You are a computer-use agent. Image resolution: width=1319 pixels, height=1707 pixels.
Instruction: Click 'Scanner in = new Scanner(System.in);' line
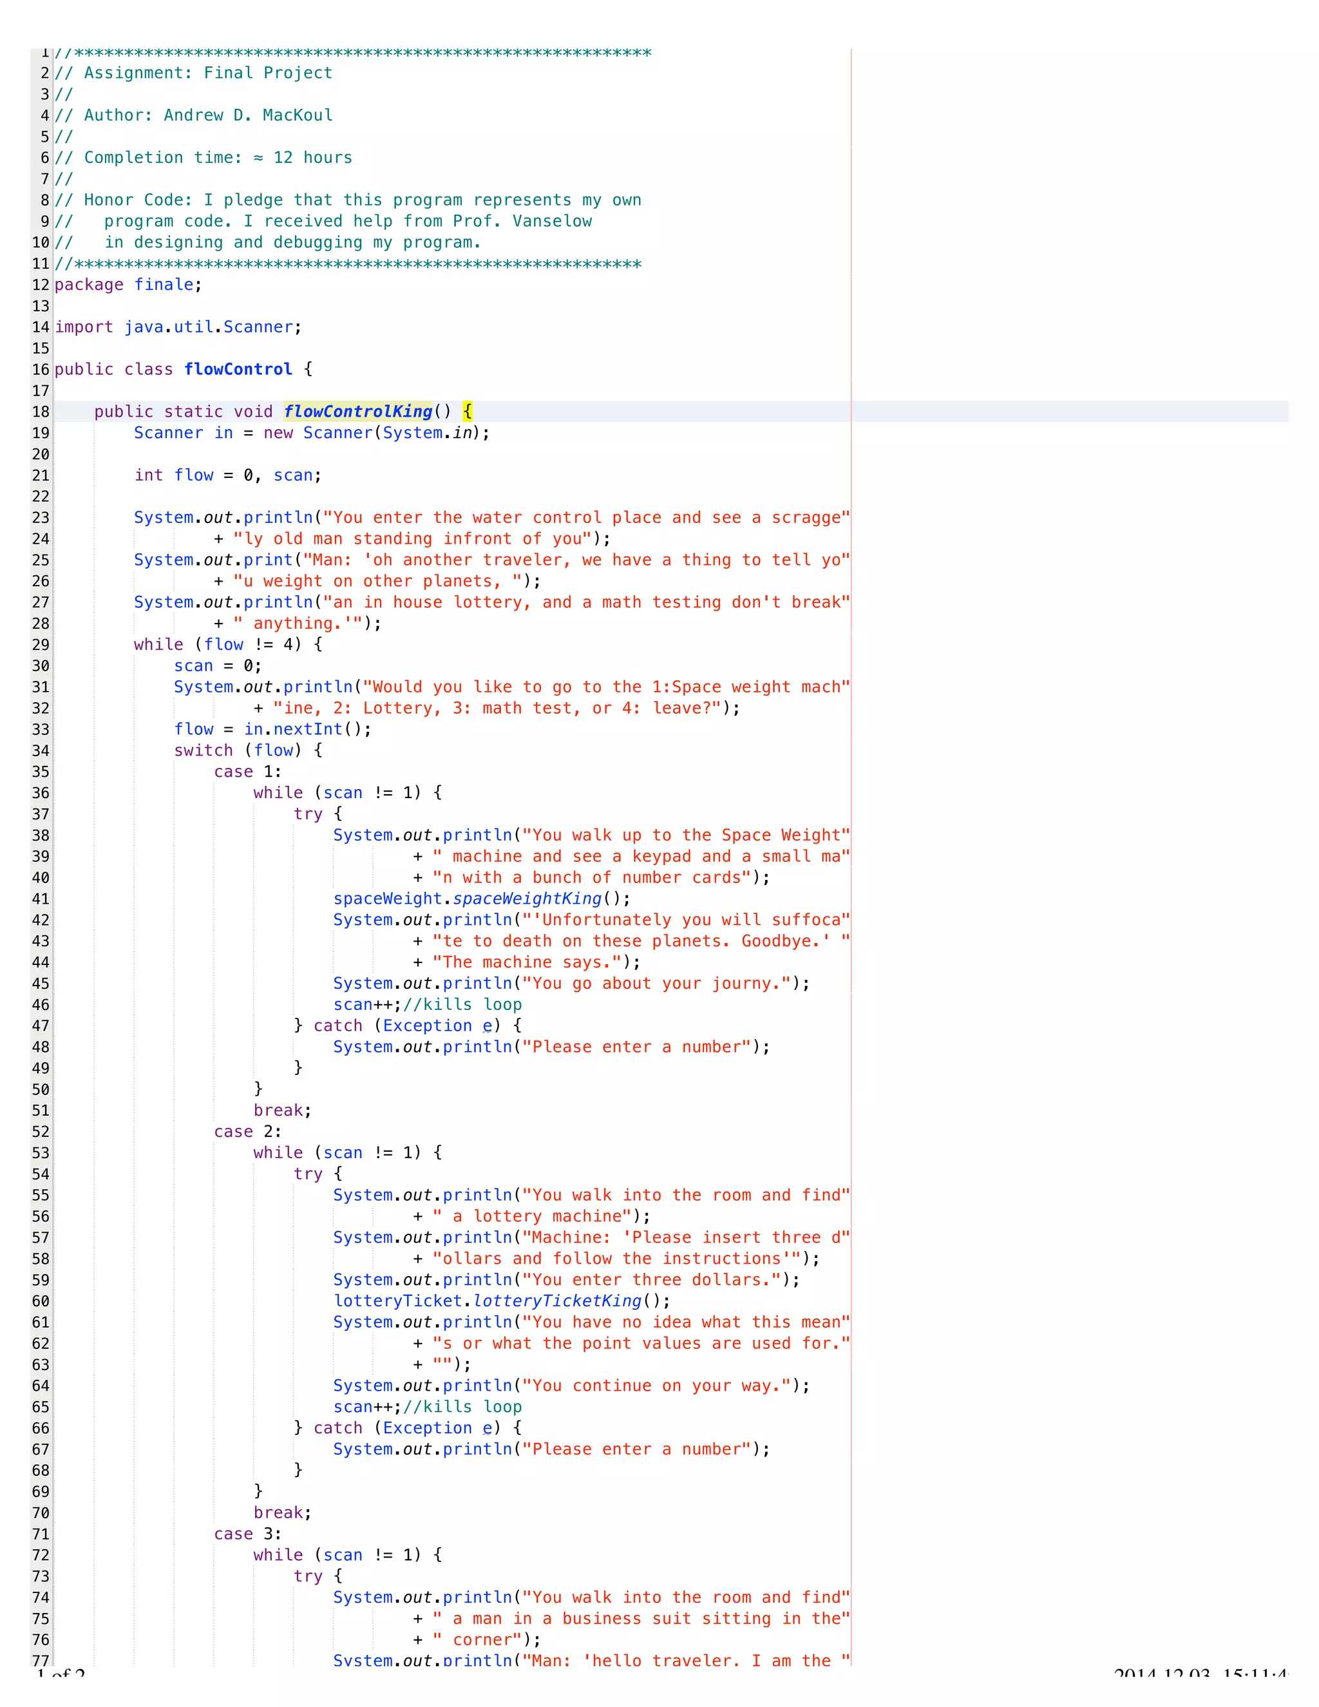coord(312,432)
